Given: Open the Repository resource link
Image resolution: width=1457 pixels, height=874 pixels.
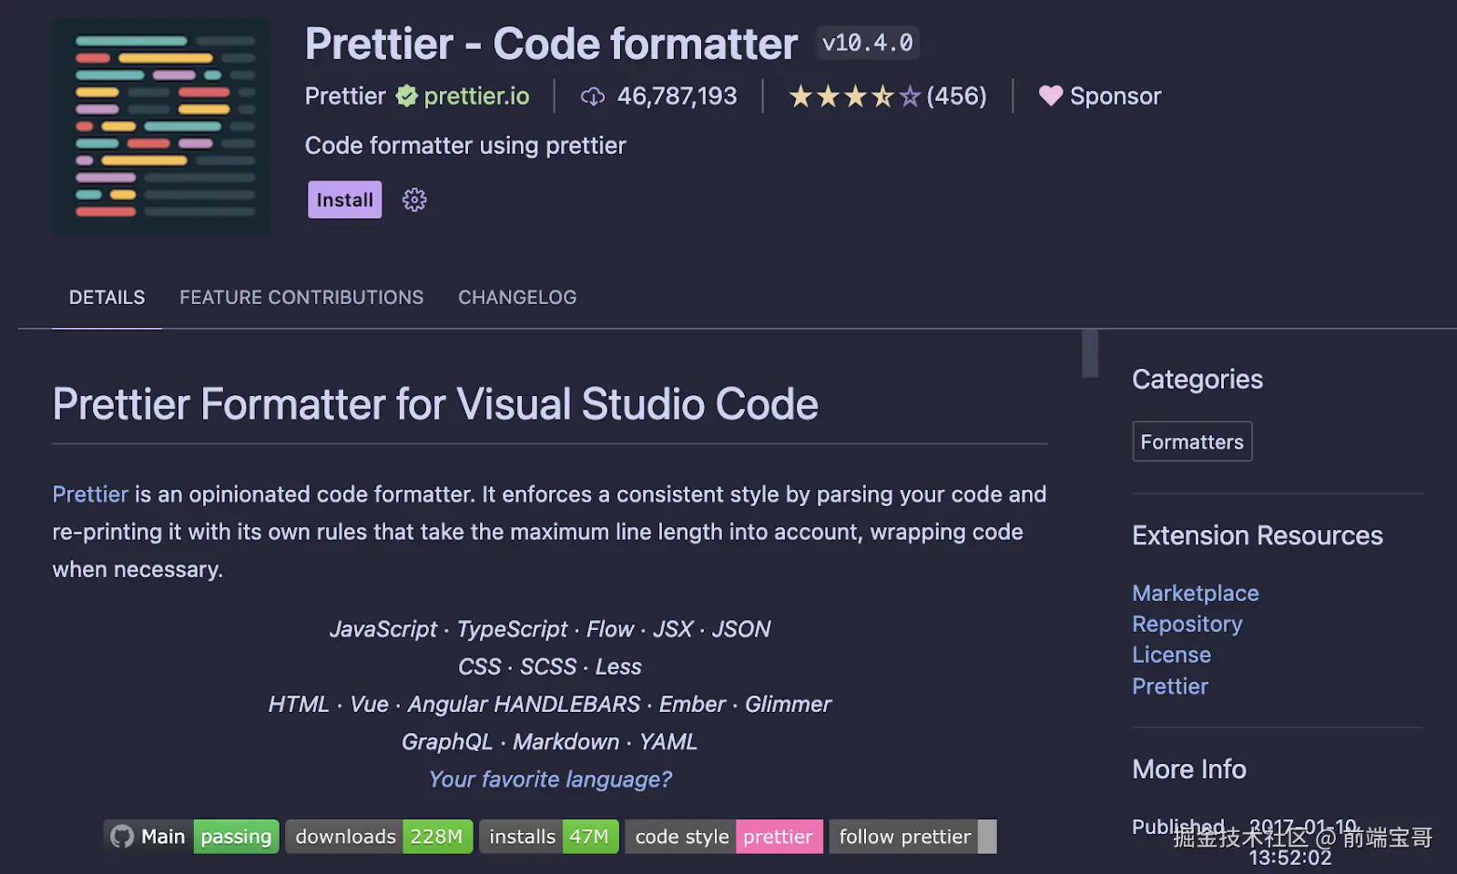Looking at the screenshot, I should pos(1187,625).
